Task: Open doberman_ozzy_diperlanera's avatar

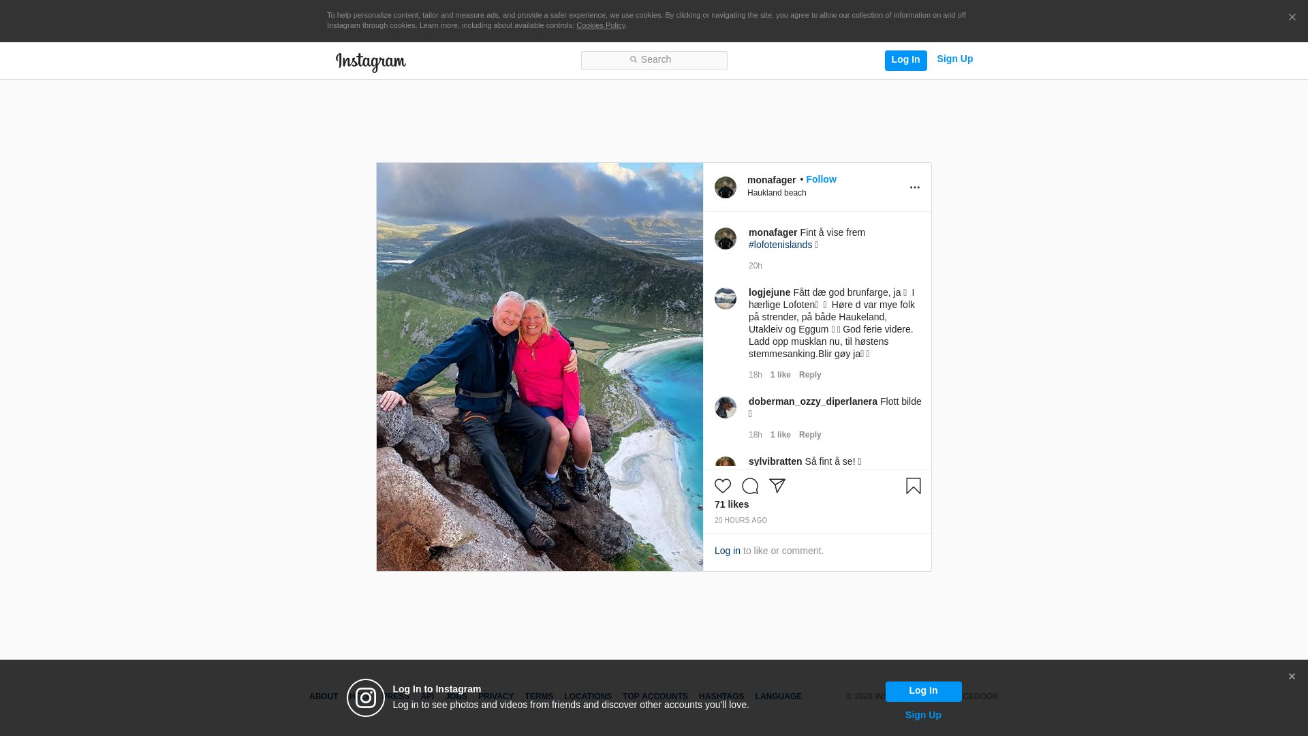Action: click(725, 408)
